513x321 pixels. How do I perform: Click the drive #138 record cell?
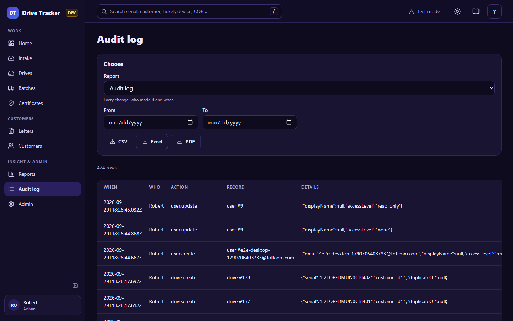pos(238,277)
